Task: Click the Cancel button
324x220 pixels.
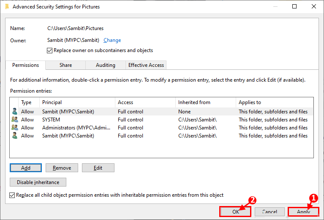Action: pos(270,212)
